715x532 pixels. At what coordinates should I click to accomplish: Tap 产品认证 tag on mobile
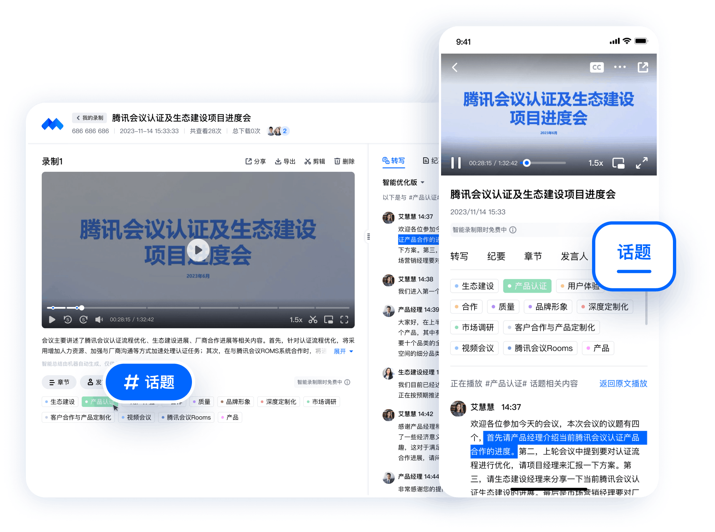pyautogui.click(x=527, y=286)
